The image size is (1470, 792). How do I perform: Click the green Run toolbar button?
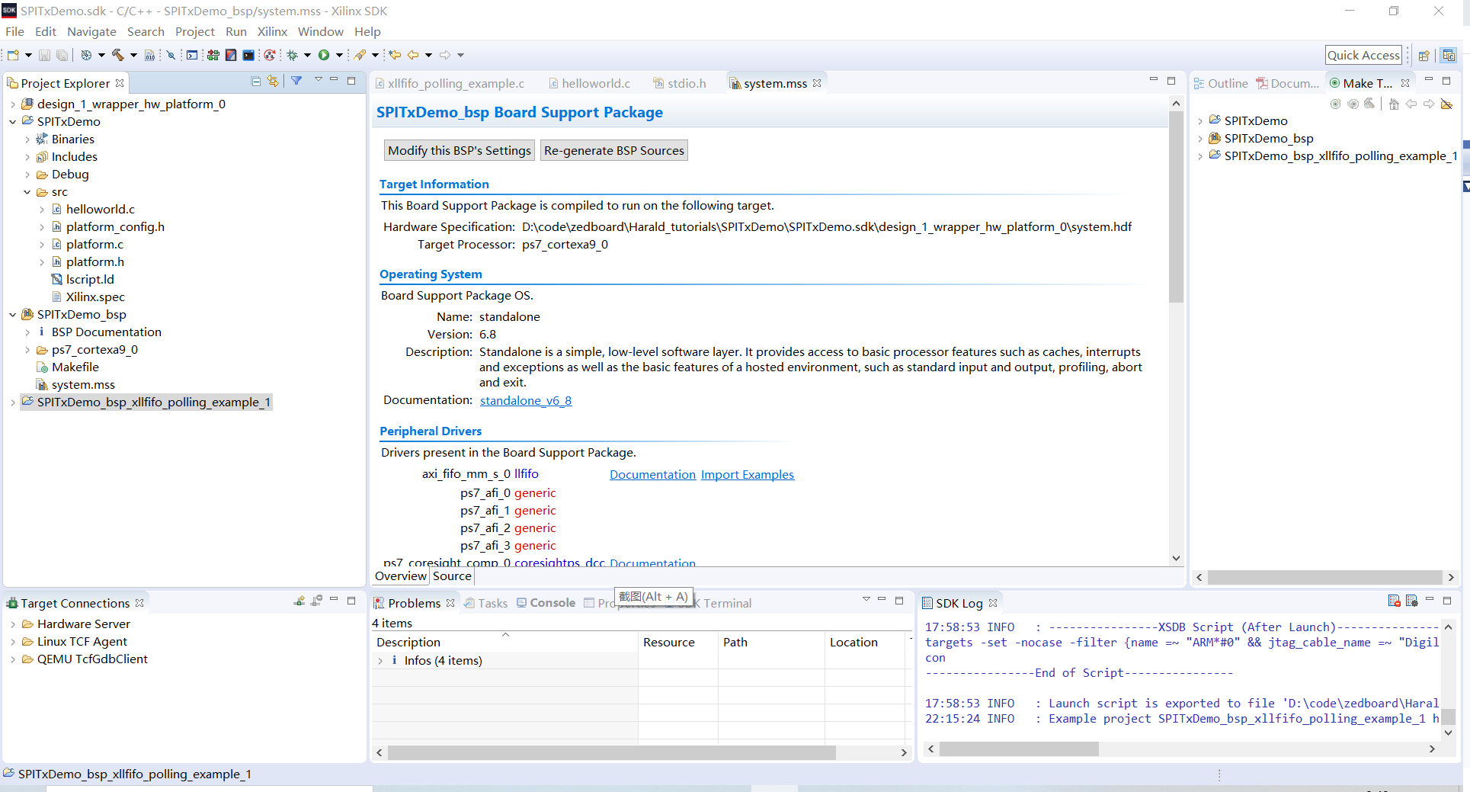click(324, 55)
